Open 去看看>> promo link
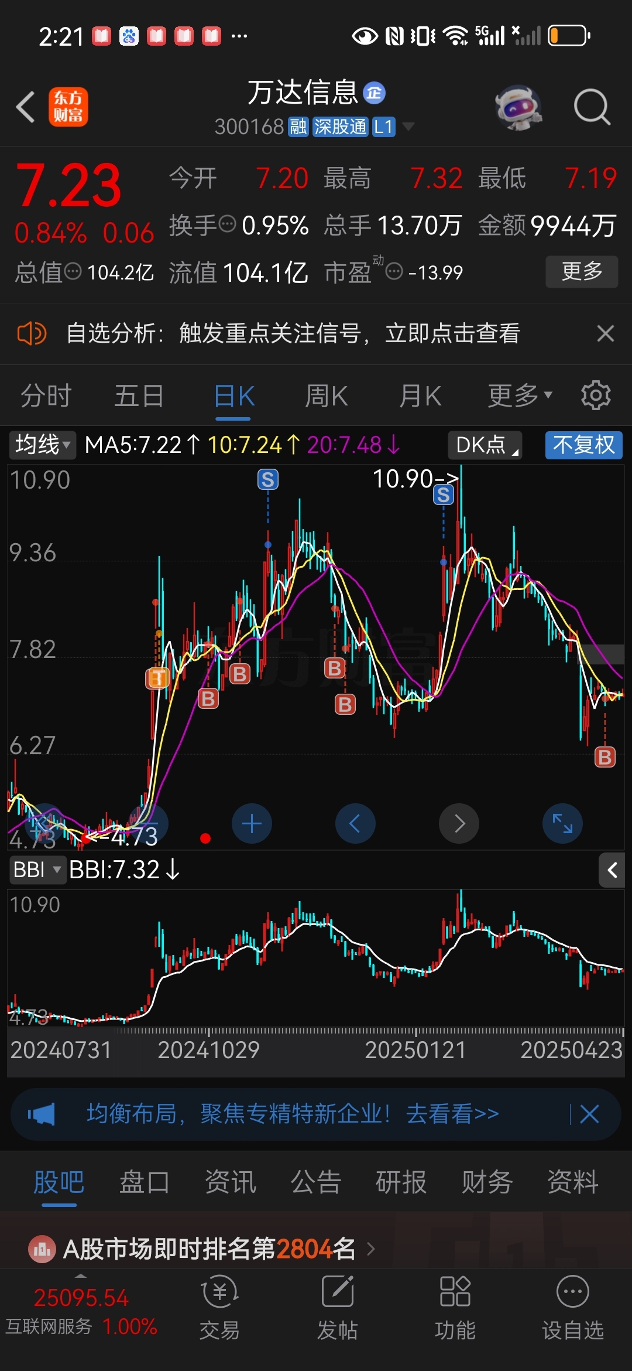 (x=452, y=1114)
